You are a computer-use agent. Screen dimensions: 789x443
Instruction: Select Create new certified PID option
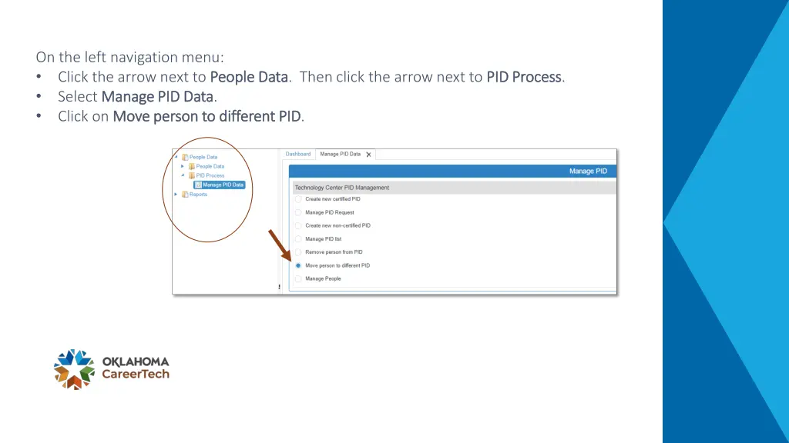point(298,199)
